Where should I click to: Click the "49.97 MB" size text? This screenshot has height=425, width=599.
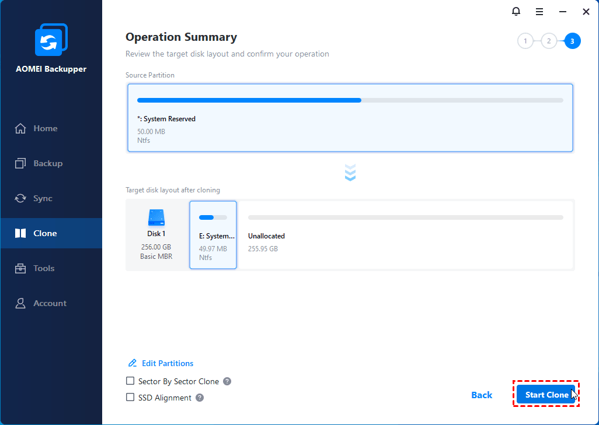213,249
